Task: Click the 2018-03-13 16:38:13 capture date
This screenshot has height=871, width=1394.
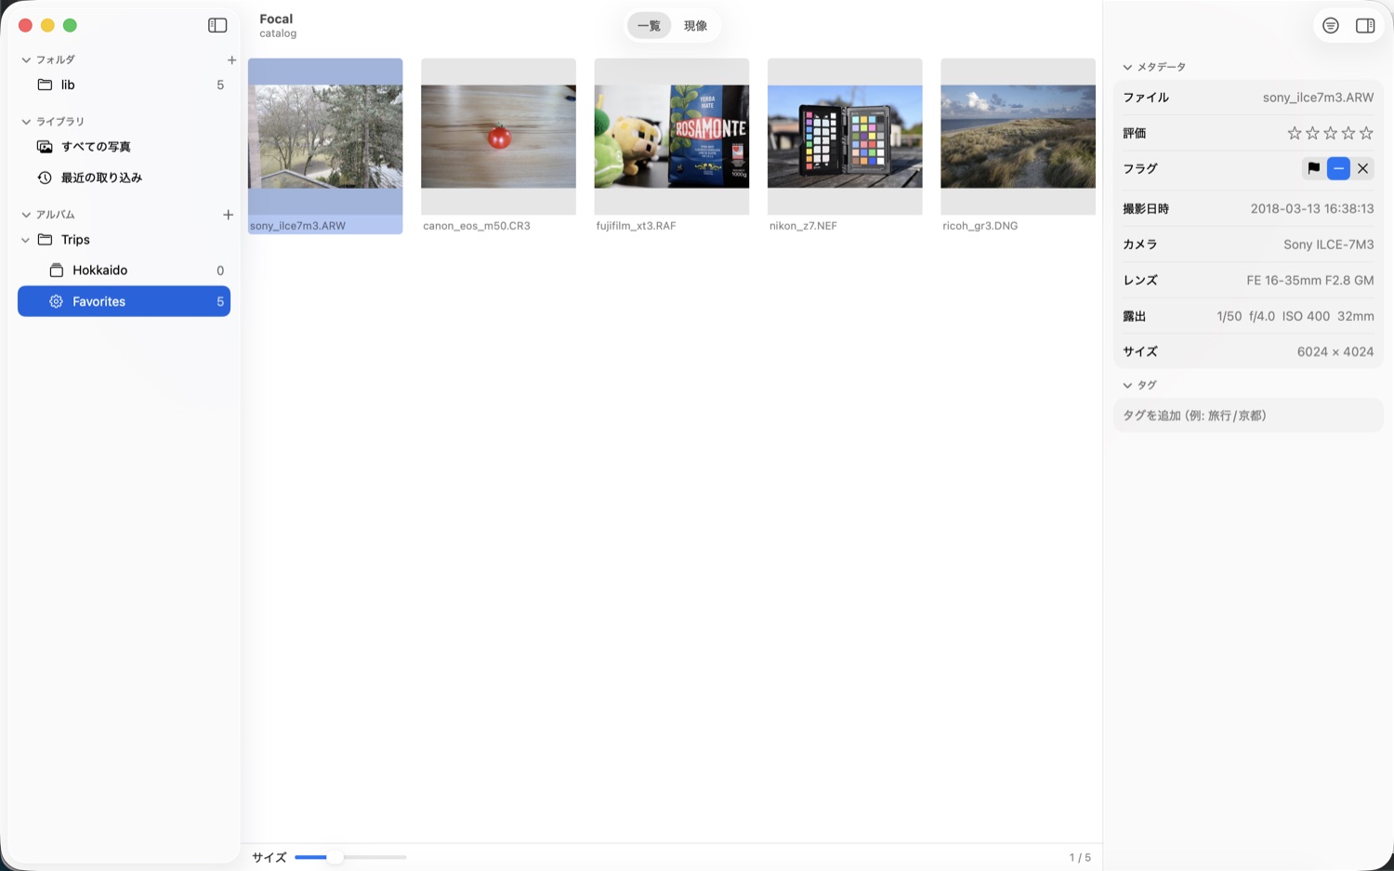Action: pyautogui.click(x=1312, y=208)
